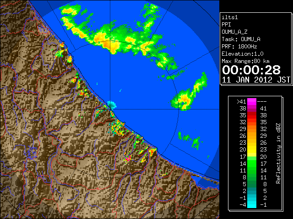Click the '-4' label at the legend's lower end
This screenshot has width=293, height=219.
point(243,205)
